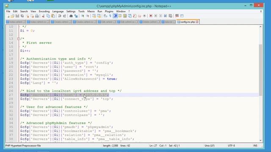
Task: Open the Language menu
Action: point(58,11)
